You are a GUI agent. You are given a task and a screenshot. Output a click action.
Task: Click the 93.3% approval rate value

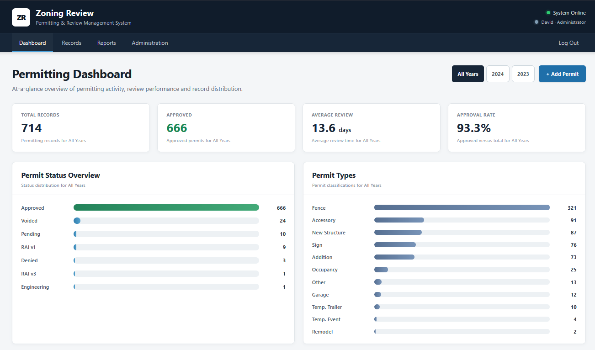pos(474,128)
